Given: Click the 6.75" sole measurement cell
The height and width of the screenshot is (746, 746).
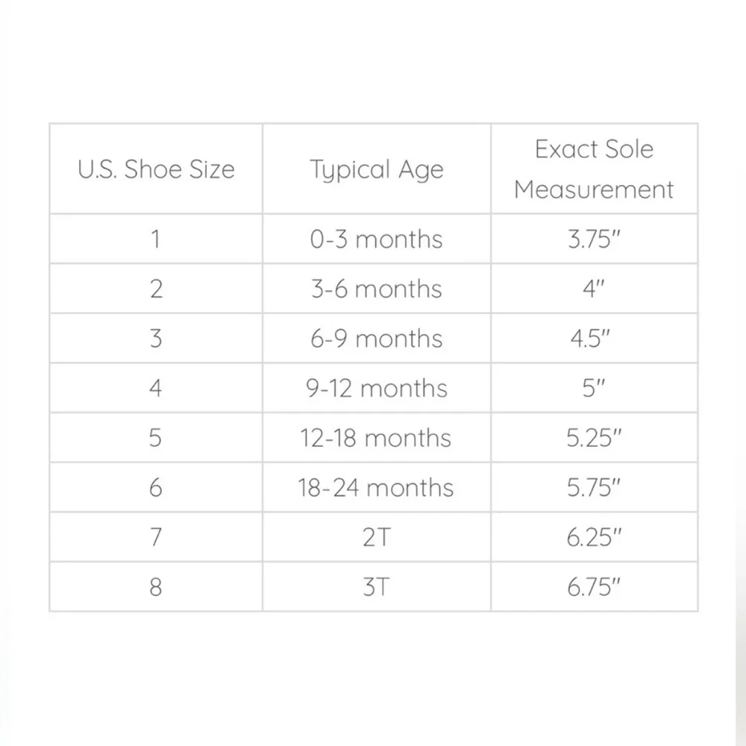Looking at the screenshot, I should tap(595, 587).
